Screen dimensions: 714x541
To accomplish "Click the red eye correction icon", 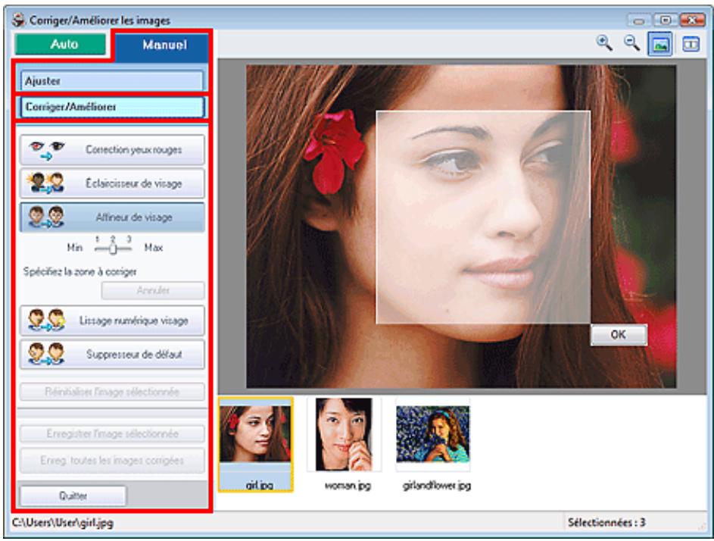I will [x=46, y=149].
